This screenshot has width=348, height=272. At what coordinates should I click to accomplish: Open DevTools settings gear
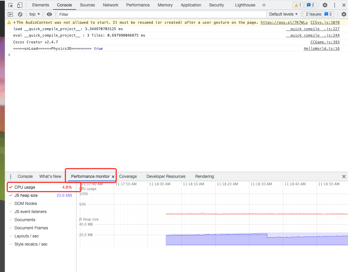(x=325, y=5)
